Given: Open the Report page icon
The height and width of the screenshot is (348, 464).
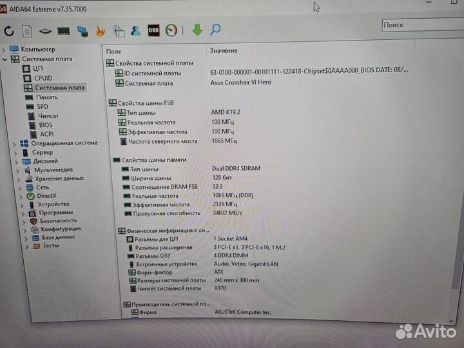Looking at the screenshot, I should click(x=27, y=31).
